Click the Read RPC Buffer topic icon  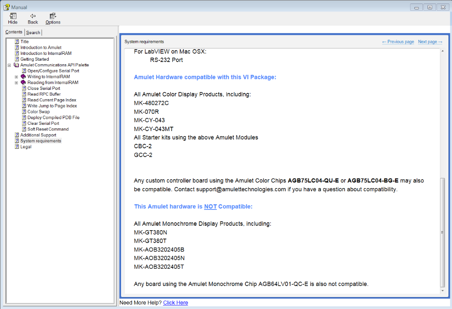pos(24,94)
